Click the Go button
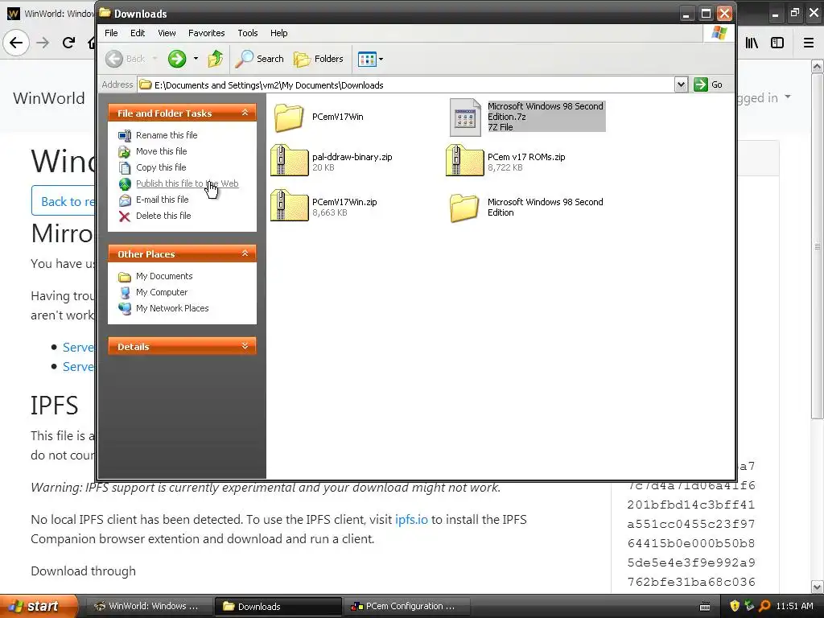This screenshot has width=824, height=618. pos(708,84)
